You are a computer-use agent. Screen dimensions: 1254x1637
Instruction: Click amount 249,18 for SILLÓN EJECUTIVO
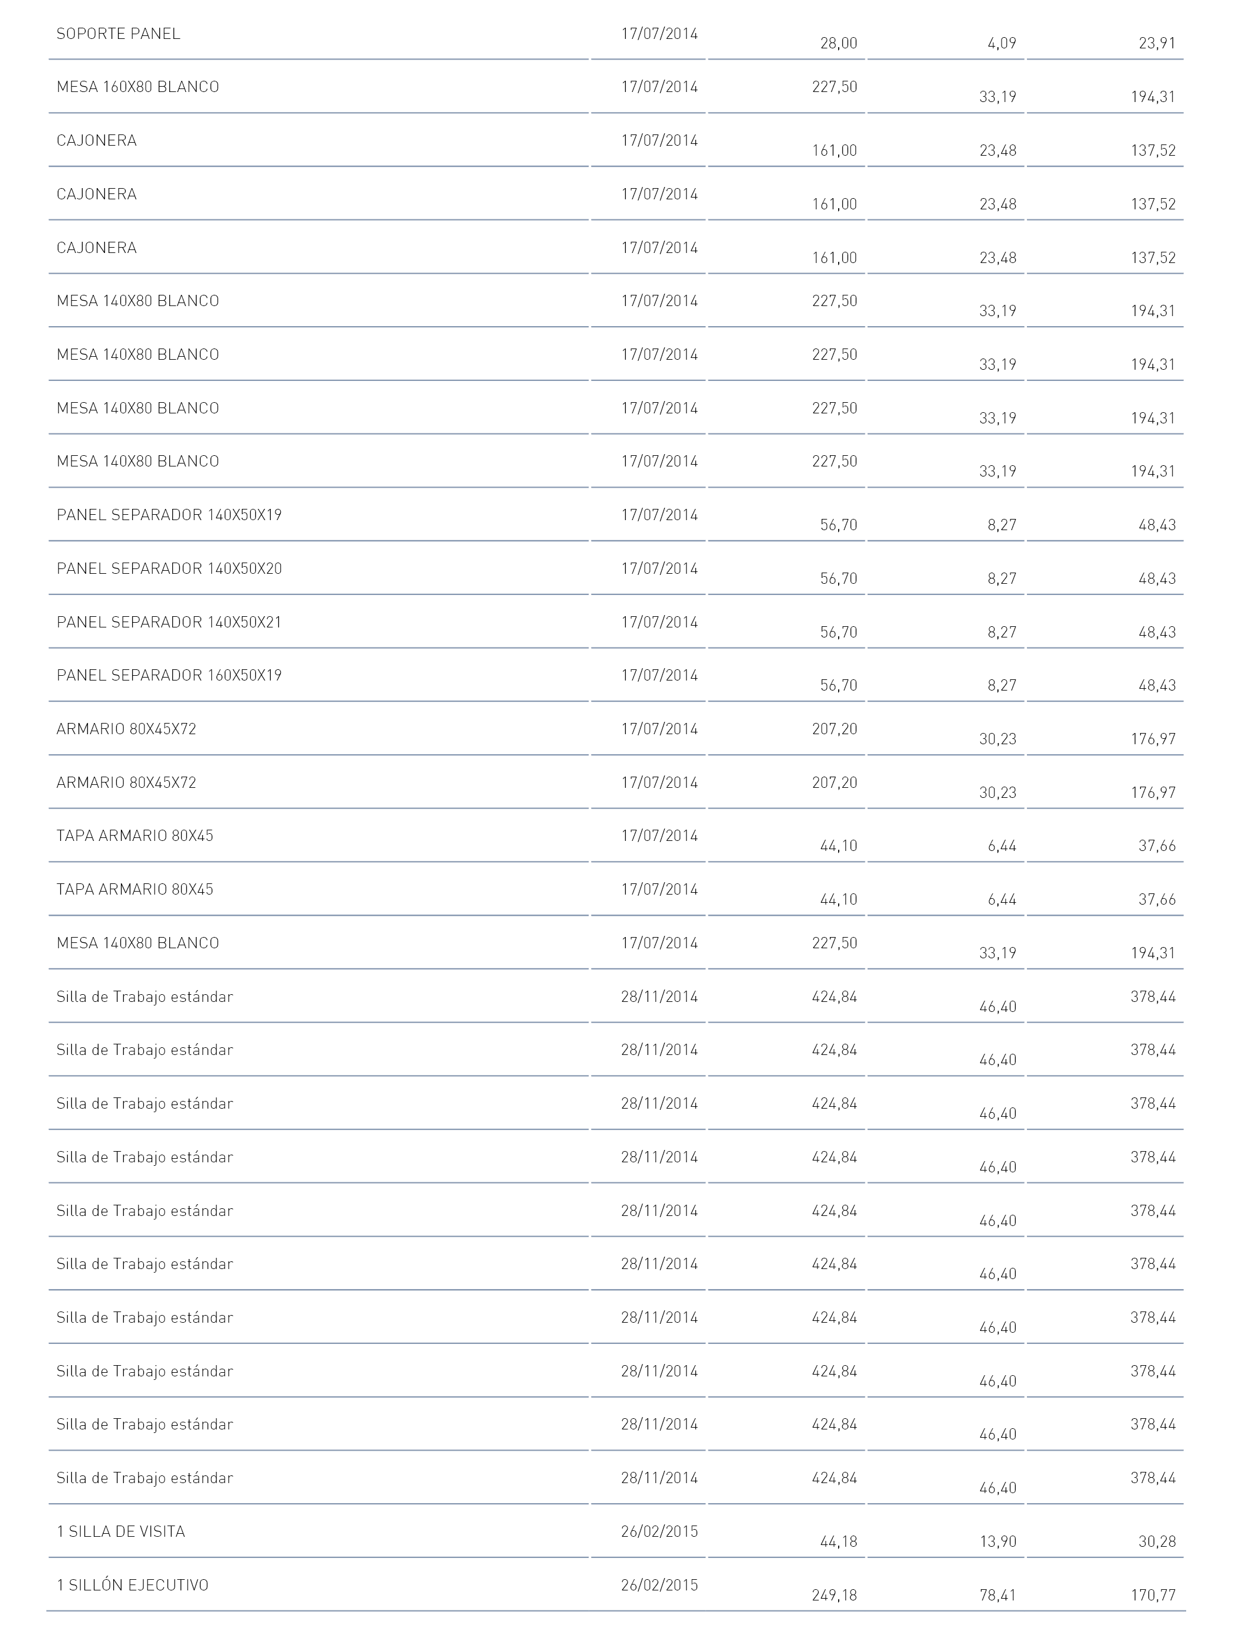(x=835, y=1595)
